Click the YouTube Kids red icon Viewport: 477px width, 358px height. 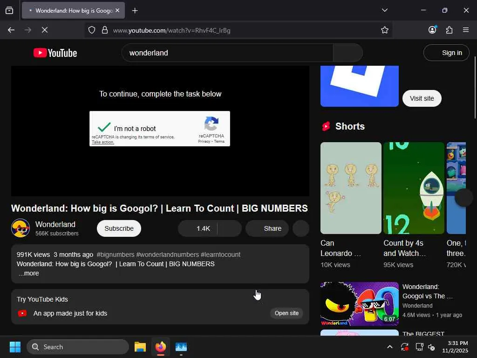(22, 313)
